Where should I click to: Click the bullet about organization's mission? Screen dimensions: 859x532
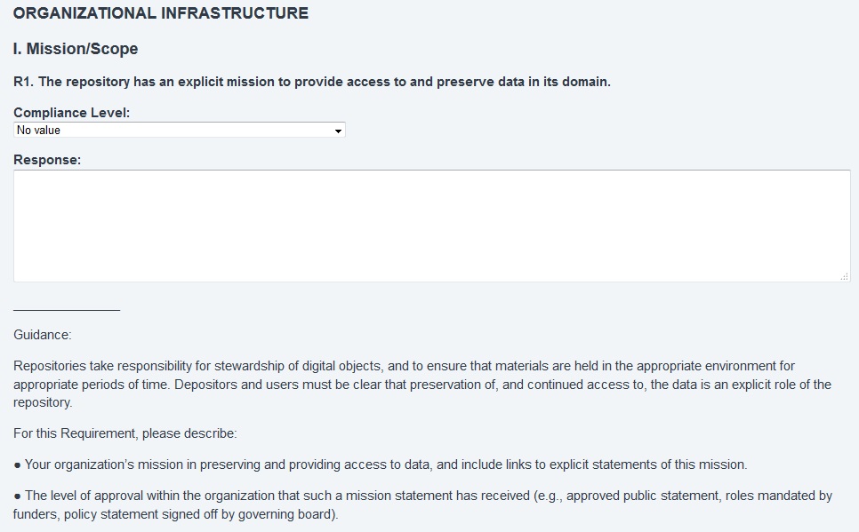coord(381,465)
